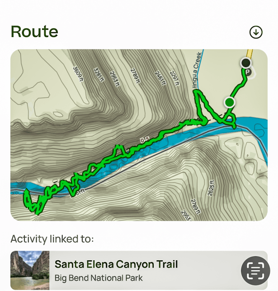Click the 3609 ft contour label

78,75
